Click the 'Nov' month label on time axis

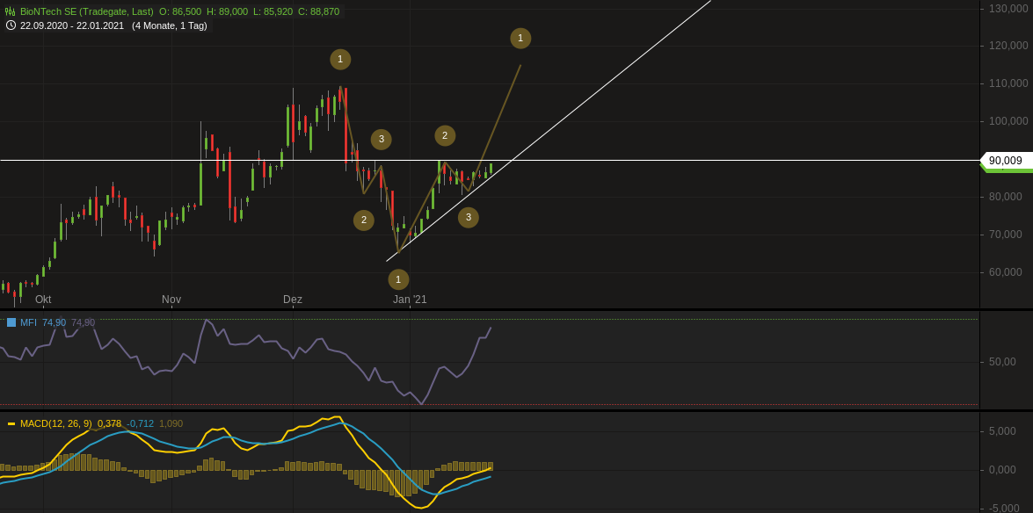point(171,300)
